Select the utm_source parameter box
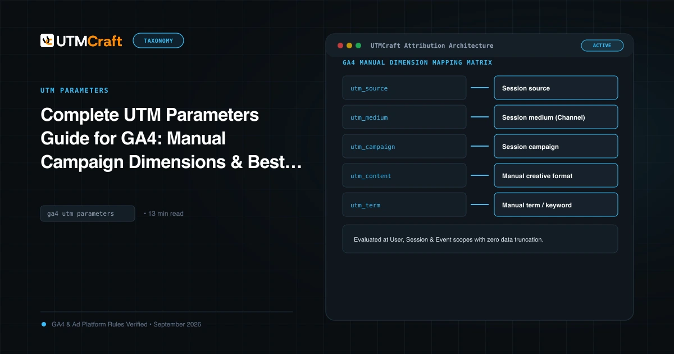674x354 pixels. (x=404, y=88)
